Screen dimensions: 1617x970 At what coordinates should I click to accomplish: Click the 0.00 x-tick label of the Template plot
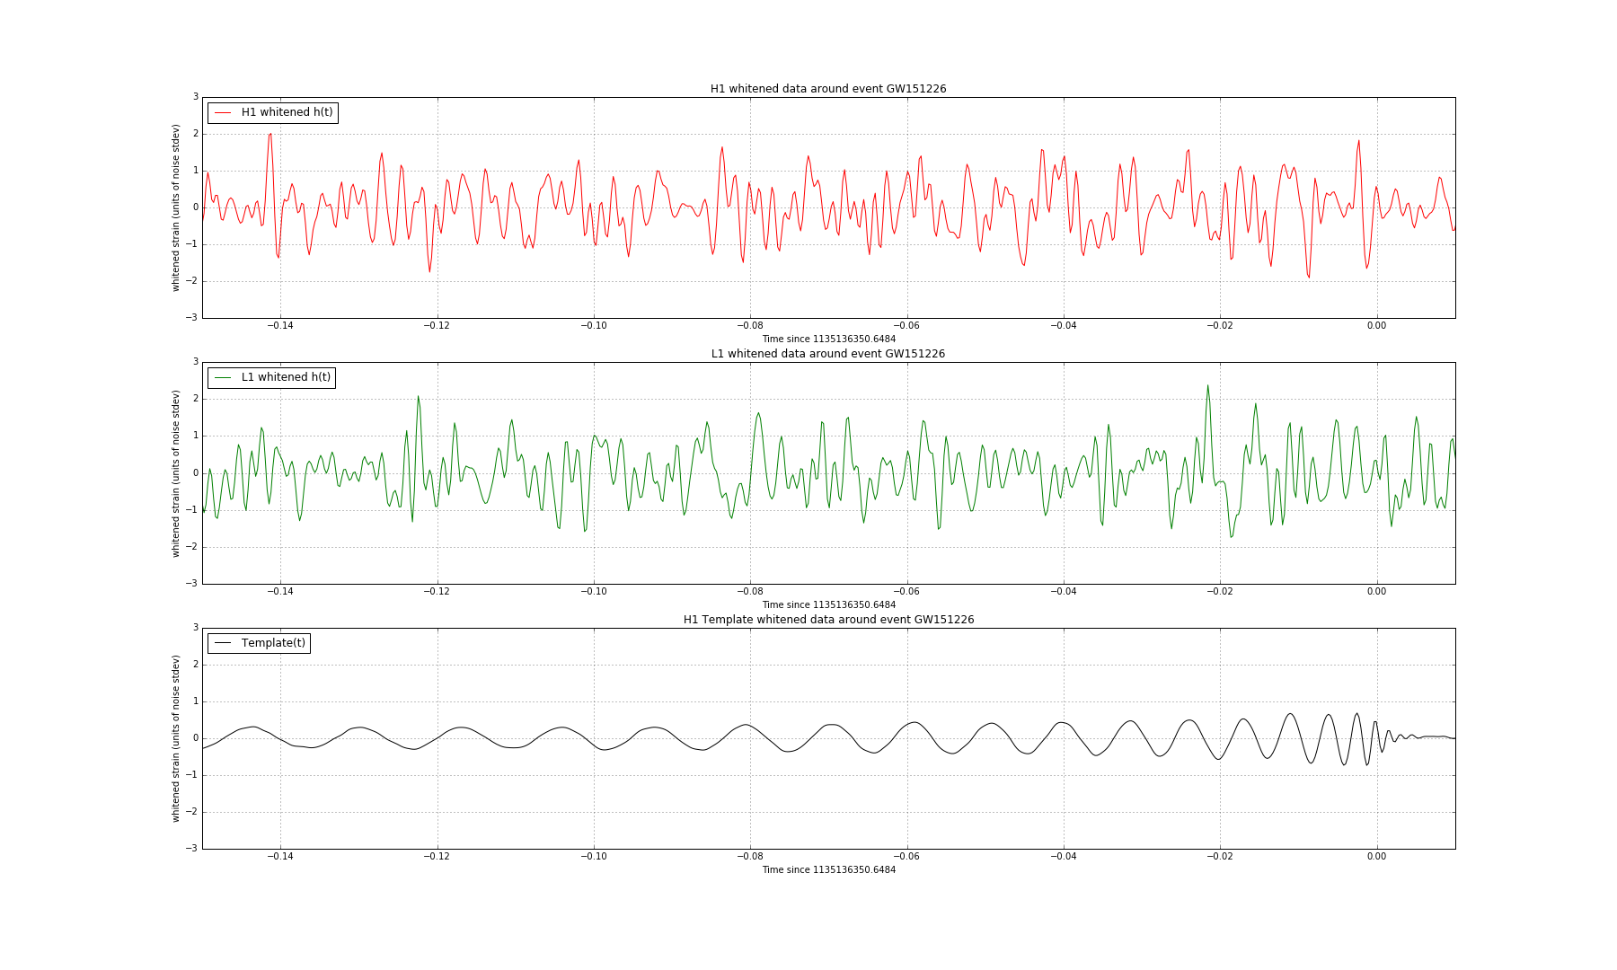[1376, 857]
